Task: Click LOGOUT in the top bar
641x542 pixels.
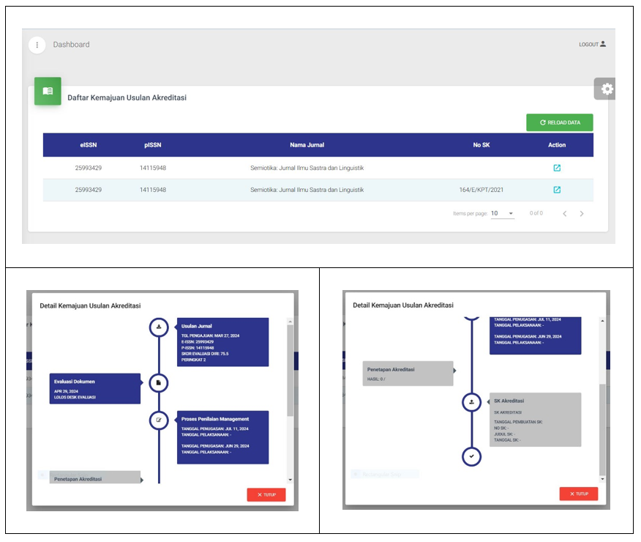Action: (592, 45)
